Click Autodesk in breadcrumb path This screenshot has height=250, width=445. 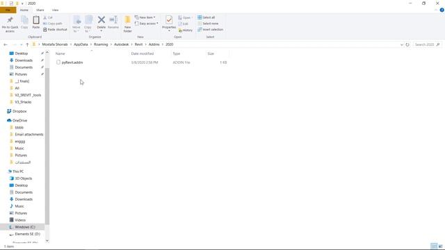122,44
